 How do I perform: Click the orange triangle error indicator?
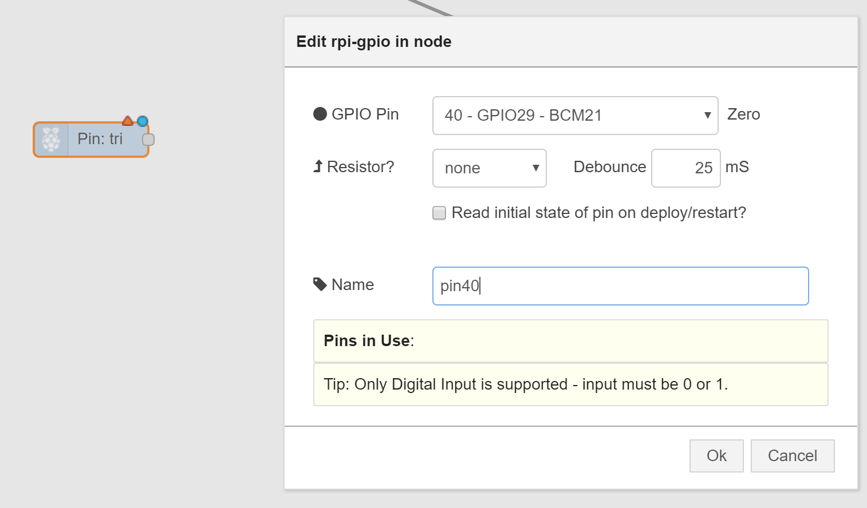tap(128, 121)
